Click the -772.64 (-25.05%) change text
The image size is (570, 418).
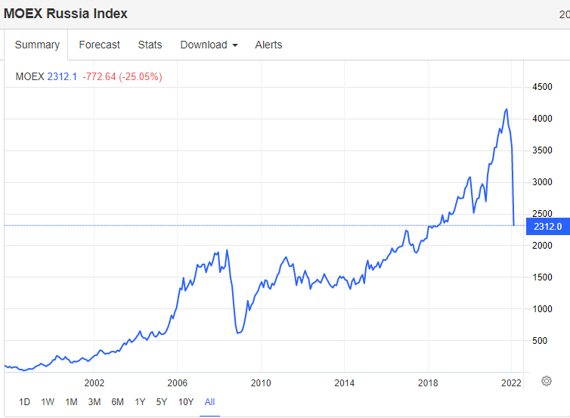point(122,76)
